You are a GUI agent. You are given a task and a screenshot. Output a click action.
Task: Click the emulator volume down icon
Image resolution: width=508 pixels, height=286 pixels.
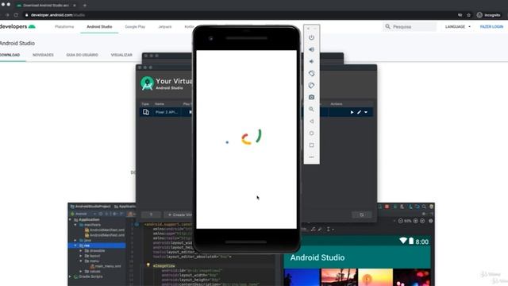pos(311,62)
